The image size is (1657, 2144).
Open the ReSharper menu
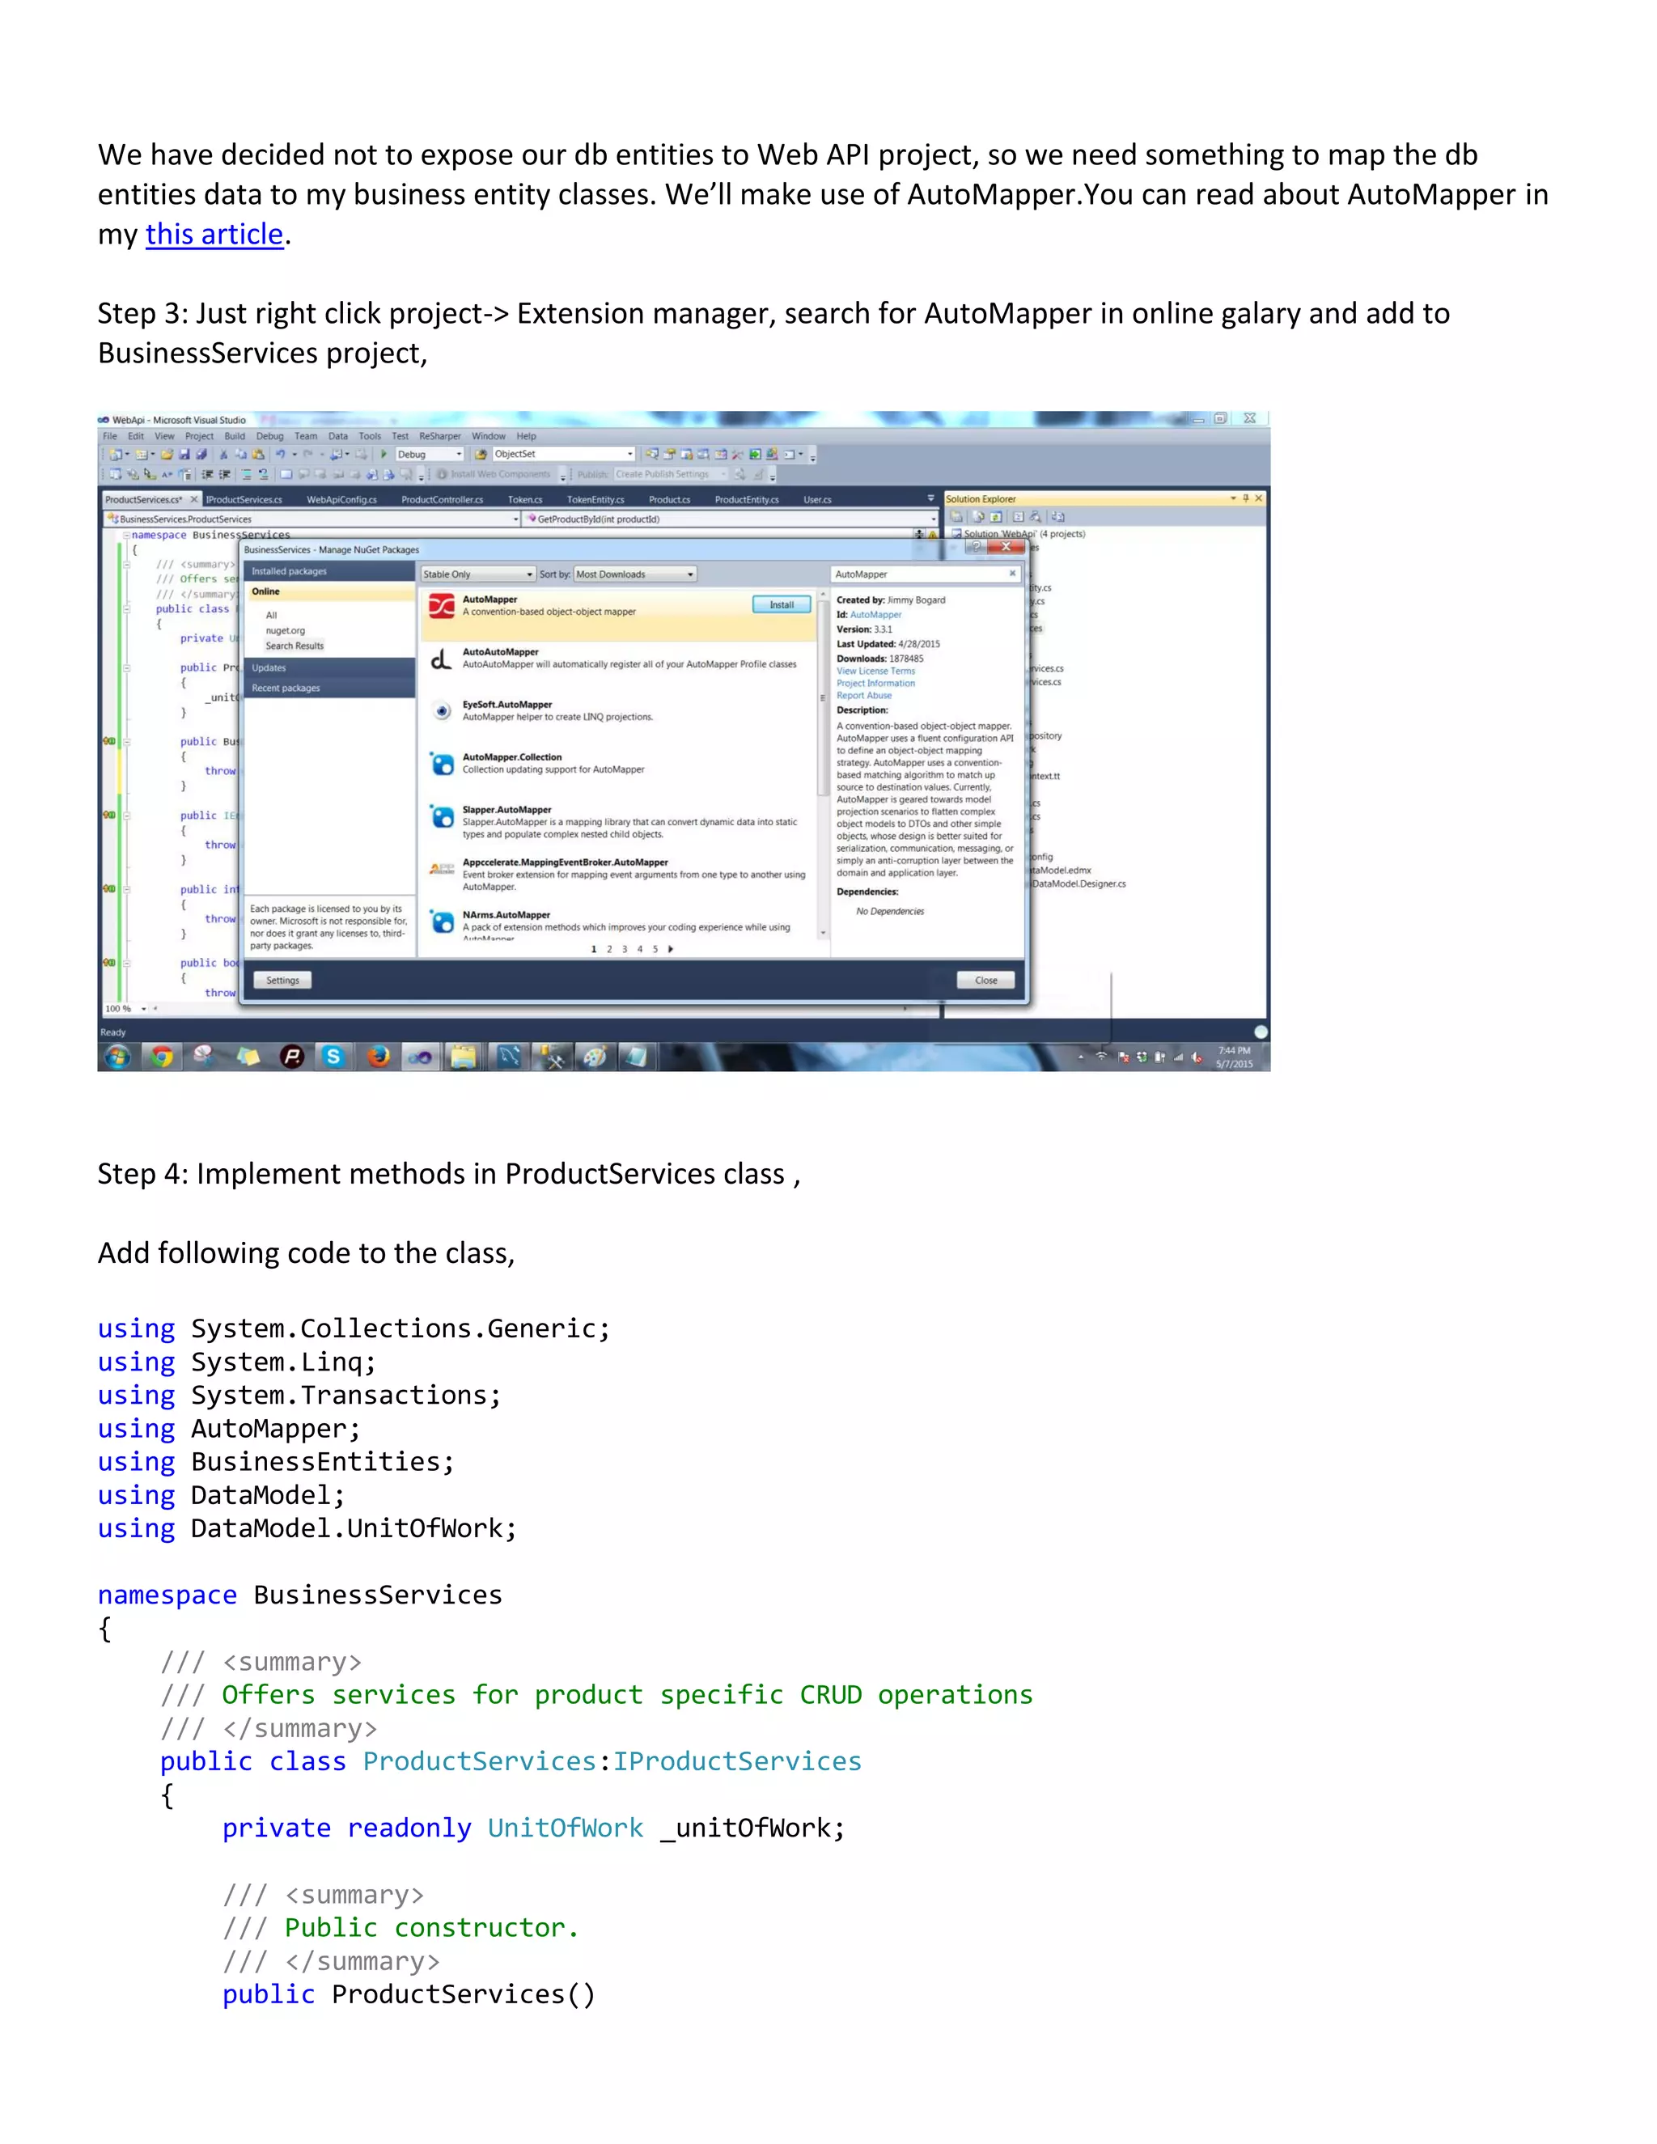[439, 436]
